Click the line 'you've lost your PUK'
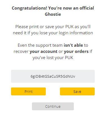This screenshot has height=119, width=108. 53,58
